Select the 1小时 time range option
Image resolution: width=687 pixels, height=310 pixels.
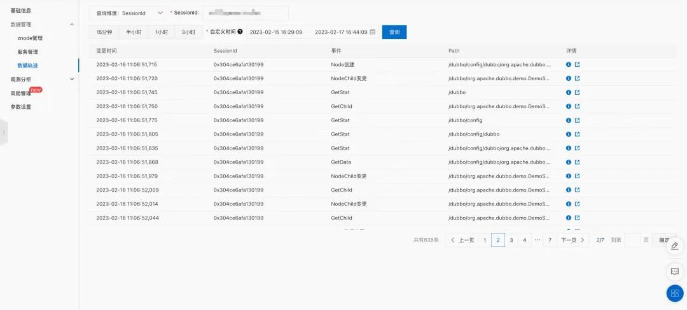[162, 32]
